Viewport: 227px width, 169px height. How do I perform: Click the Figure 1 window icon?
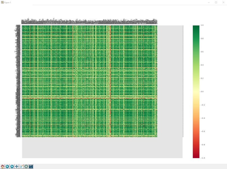coord(2,2)
